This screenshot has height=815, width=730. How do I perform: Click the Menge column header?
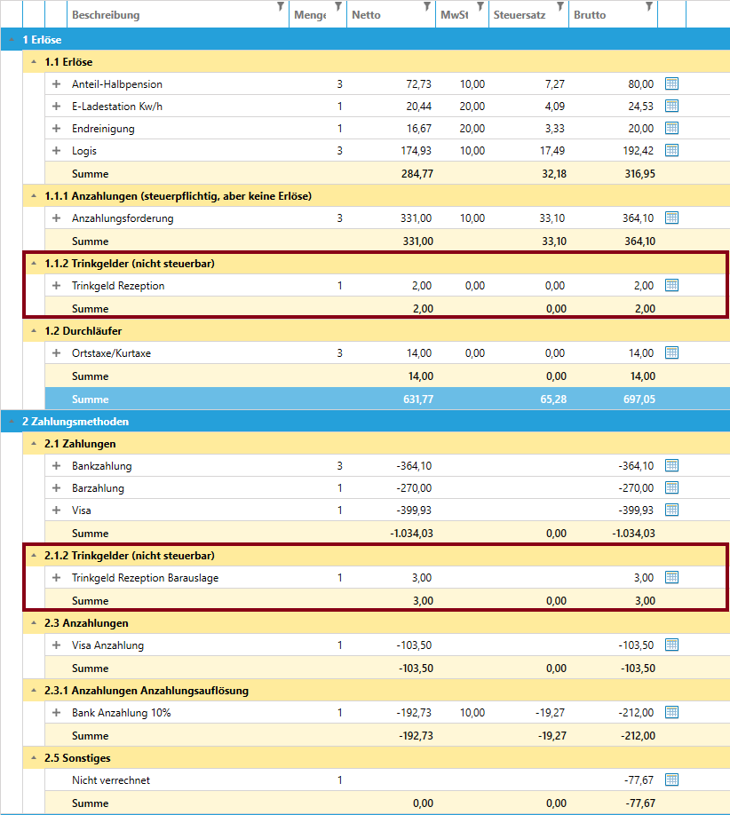[x=308, y=15]
